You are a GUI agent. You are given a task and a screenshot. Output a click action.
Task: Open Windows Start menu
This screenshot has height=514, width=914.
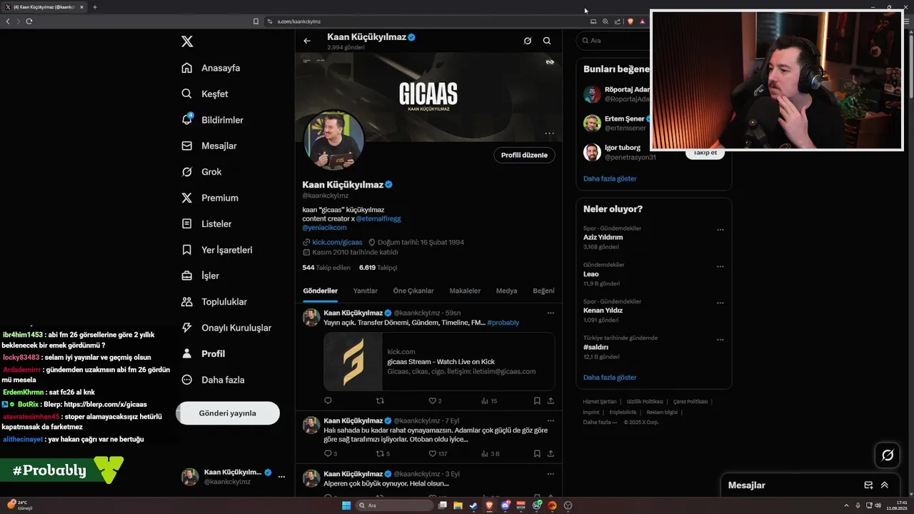tap(346, 505)
